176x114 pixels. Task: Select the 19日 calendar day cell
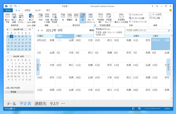pyautogui.click(x=103, y=81)
